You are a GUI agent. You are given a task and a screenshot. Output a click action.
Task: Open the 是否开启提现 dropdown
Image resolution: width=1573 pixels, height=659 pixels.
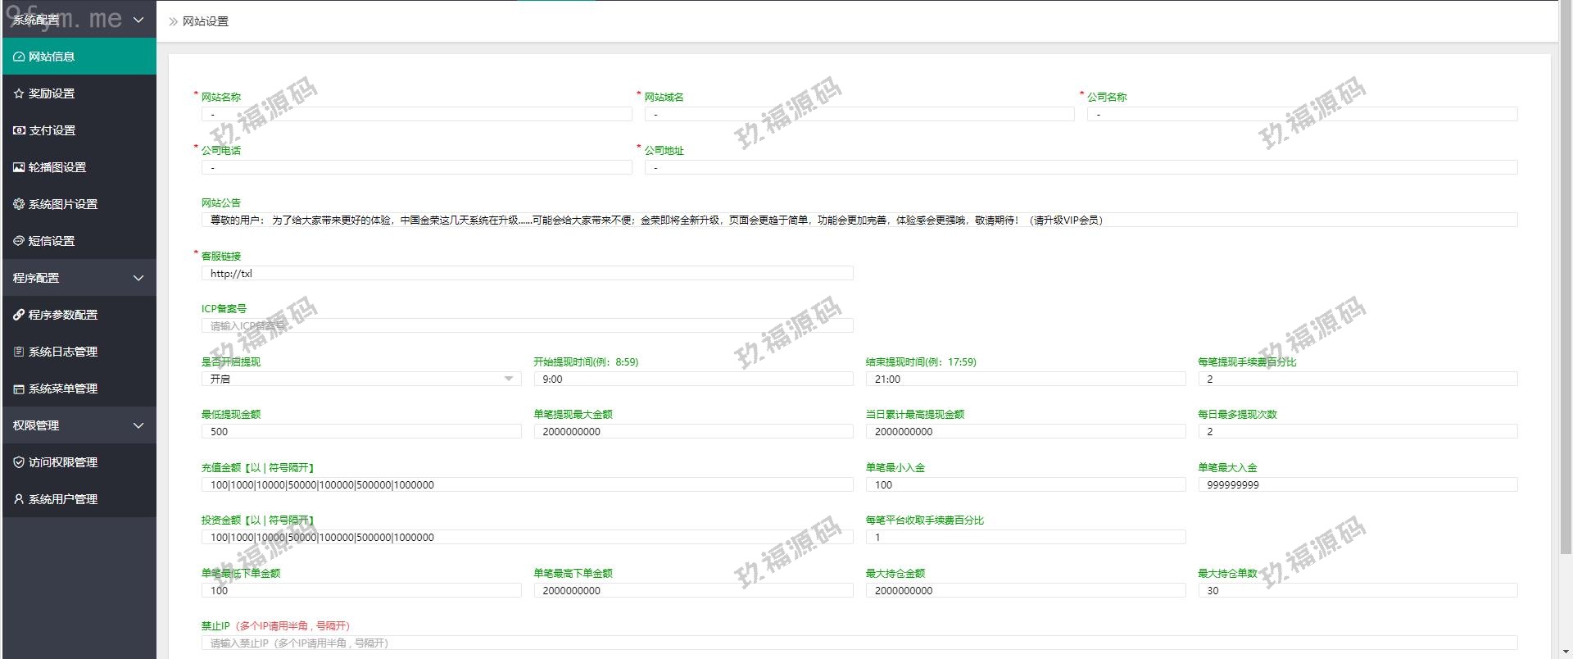pyautogui.click(x=360, y=379)
